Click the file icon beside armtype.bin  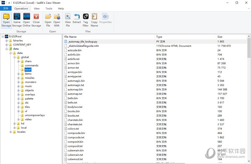[66, 72]
